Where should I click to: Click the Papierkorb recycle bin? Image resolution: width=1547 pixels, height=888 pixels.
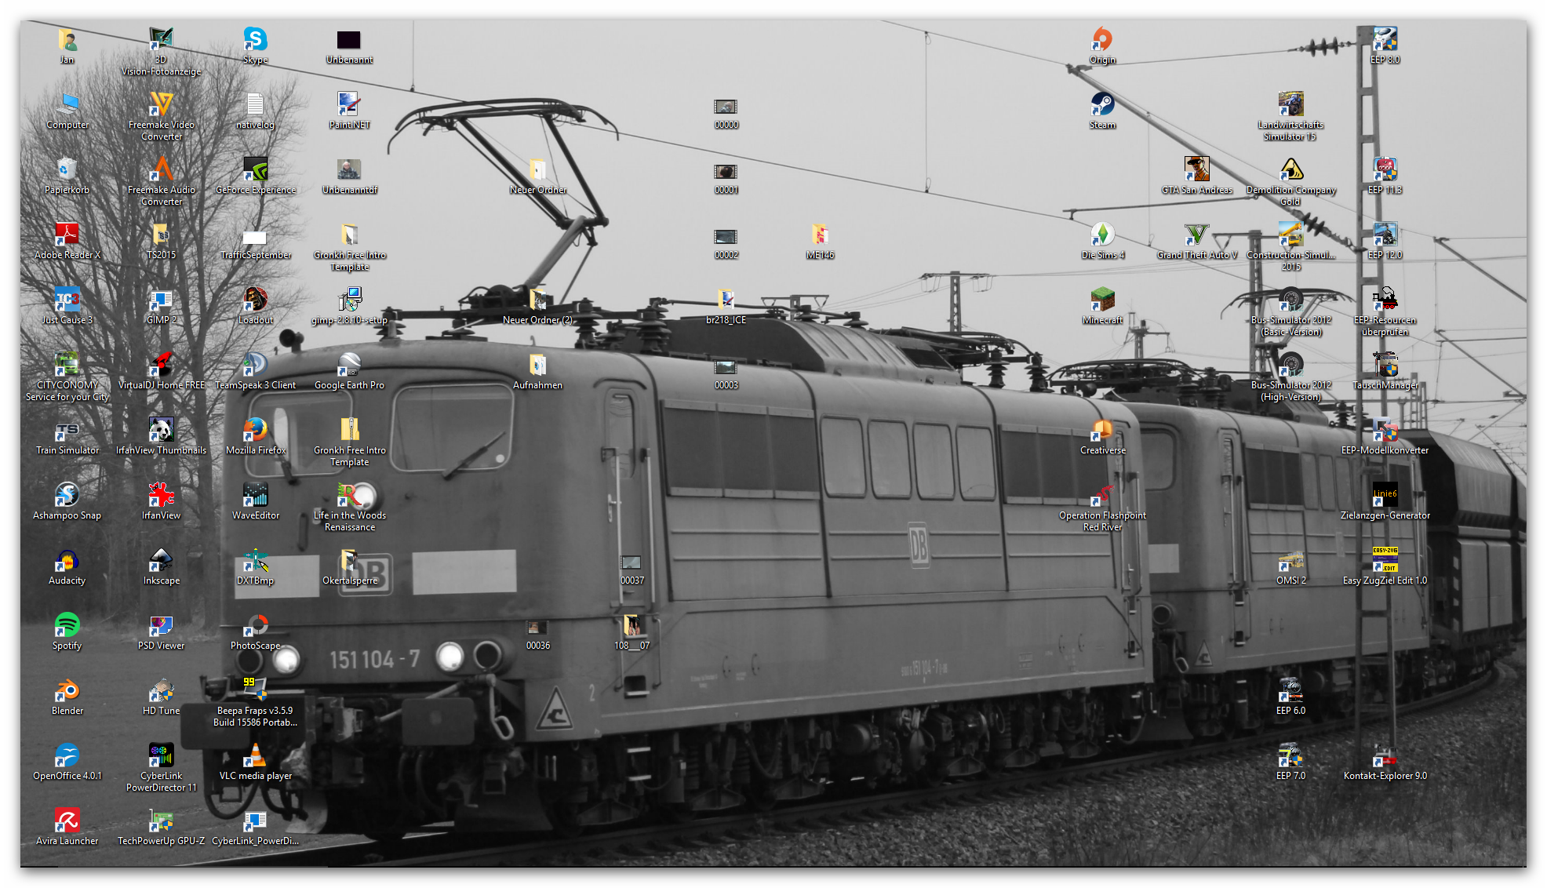67,169
